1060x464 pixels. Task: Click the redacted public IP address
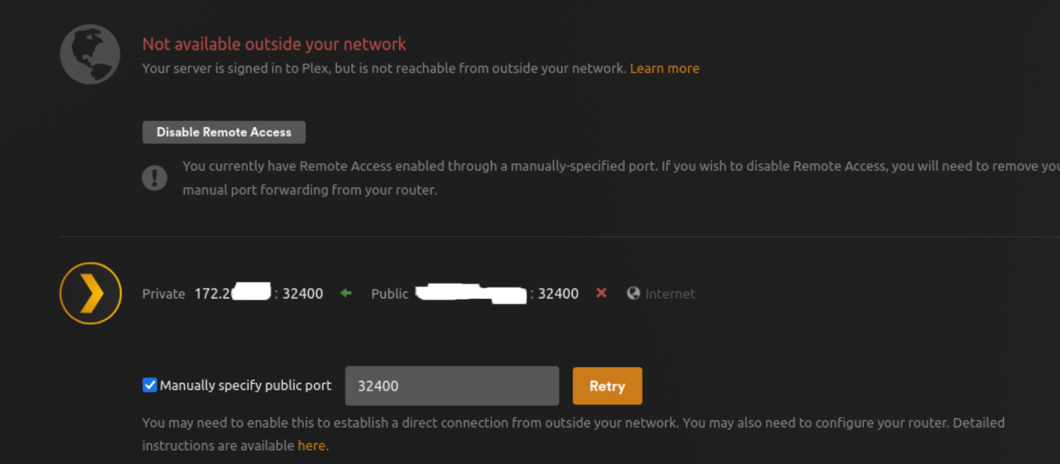tap(471, 294)
